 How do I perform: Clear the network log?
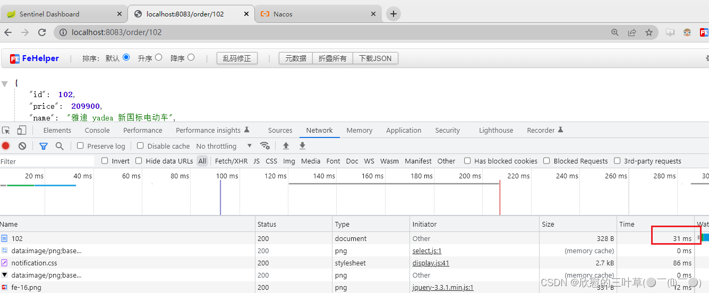pyautogui.click(x=22, y=146)
